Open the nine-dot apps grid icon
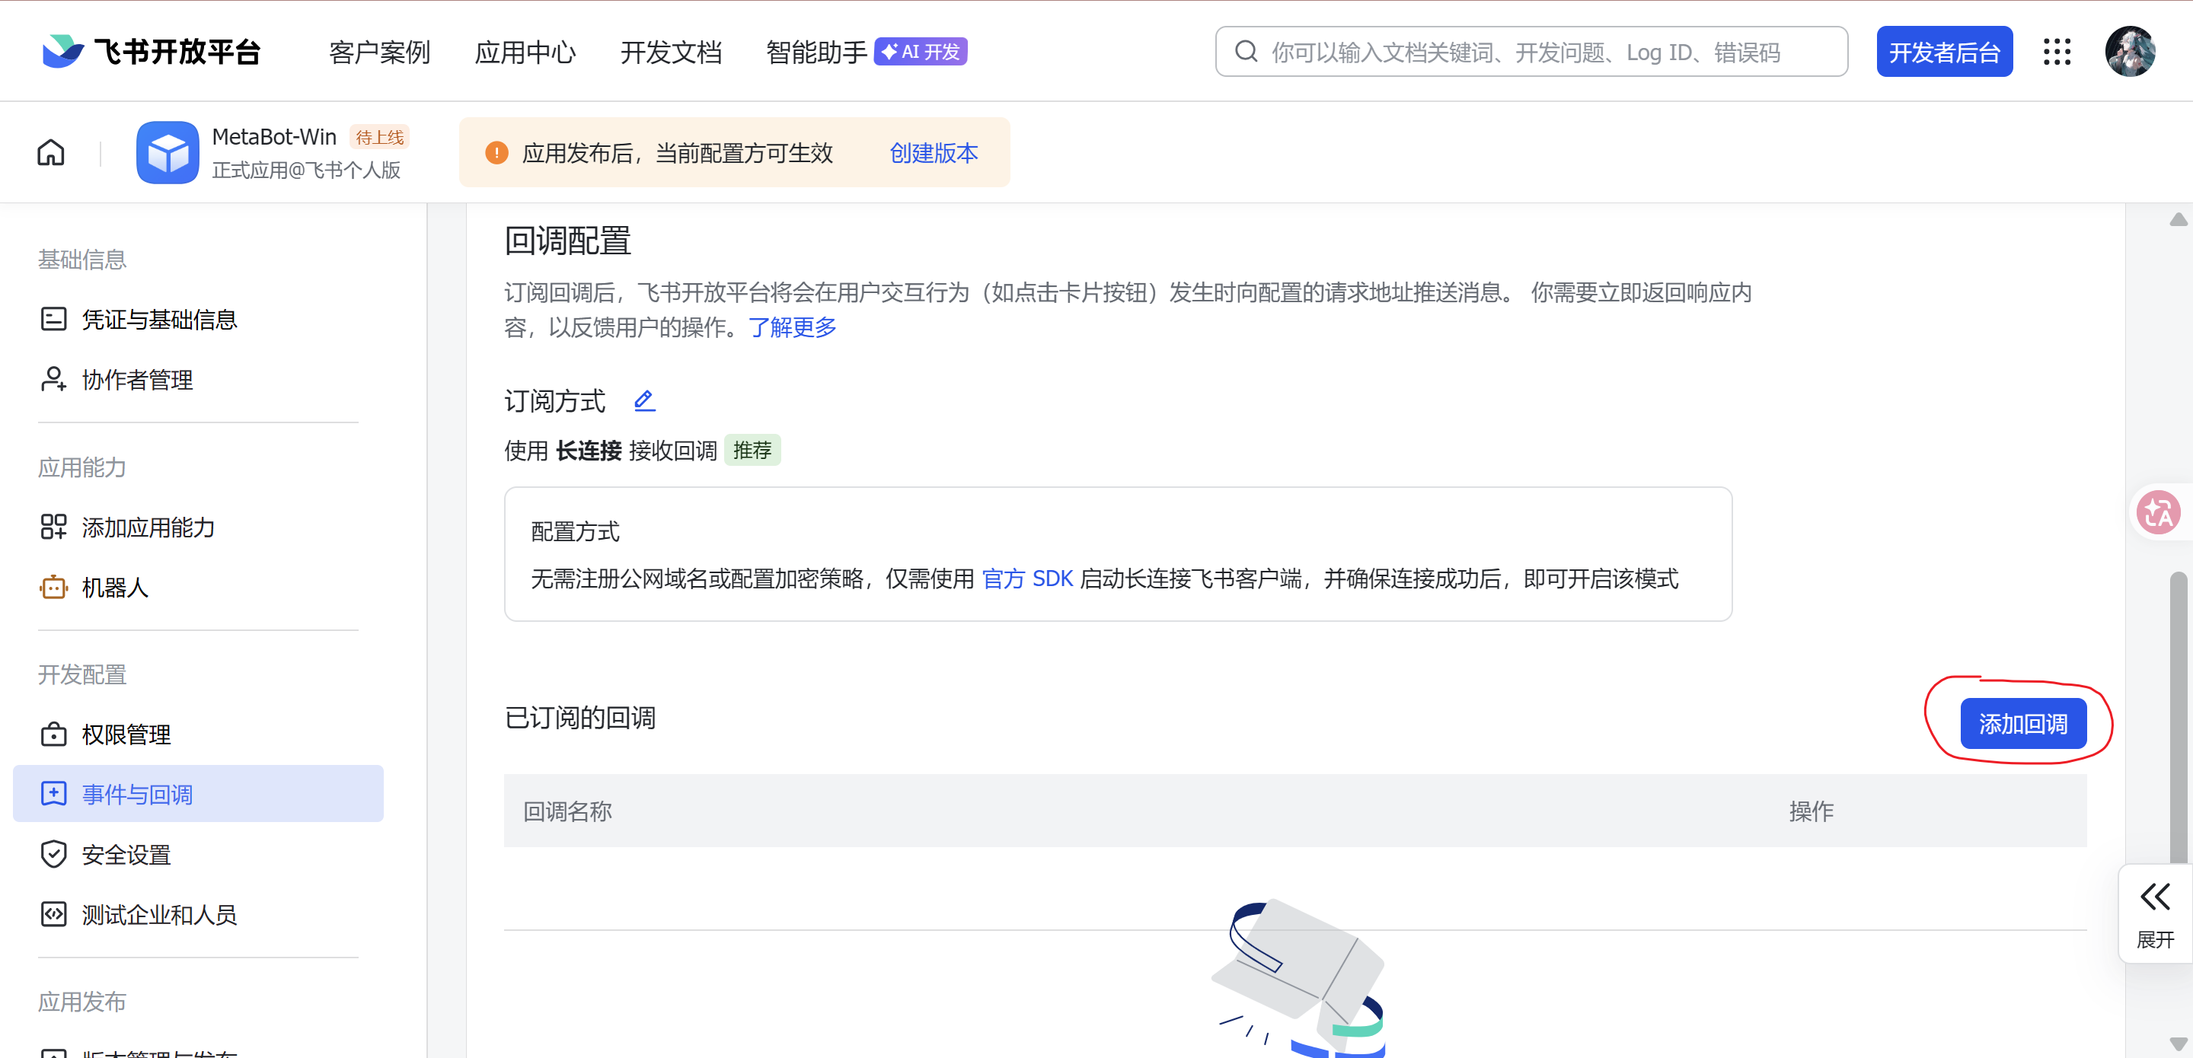 [2057, 52]
